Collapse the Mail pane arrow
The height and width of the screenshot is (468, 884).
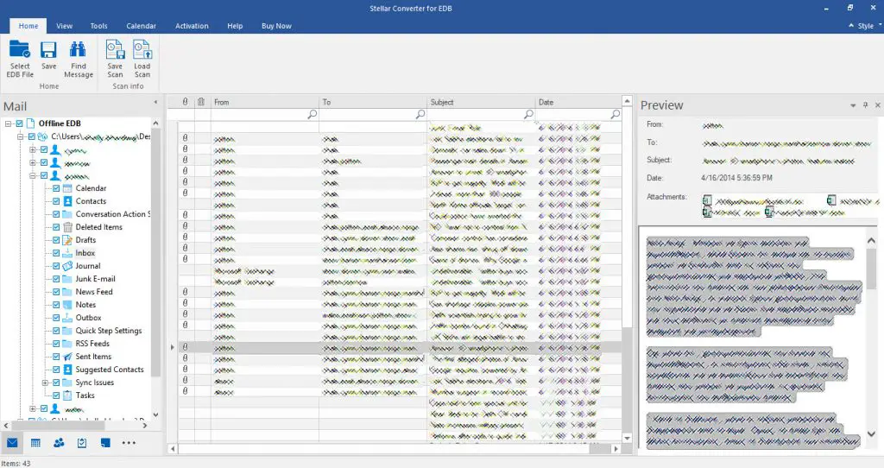(155, 103)
